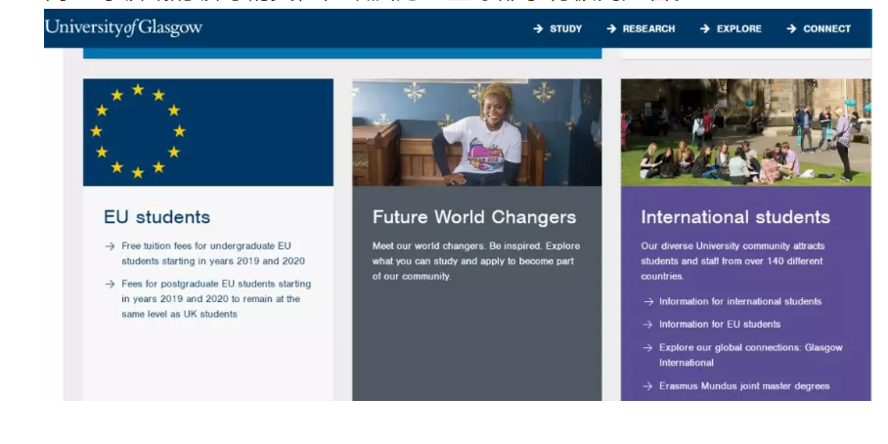Open the Study navigation menu
The height and width of the screenshot is (444, 888).
pos(565,29)
